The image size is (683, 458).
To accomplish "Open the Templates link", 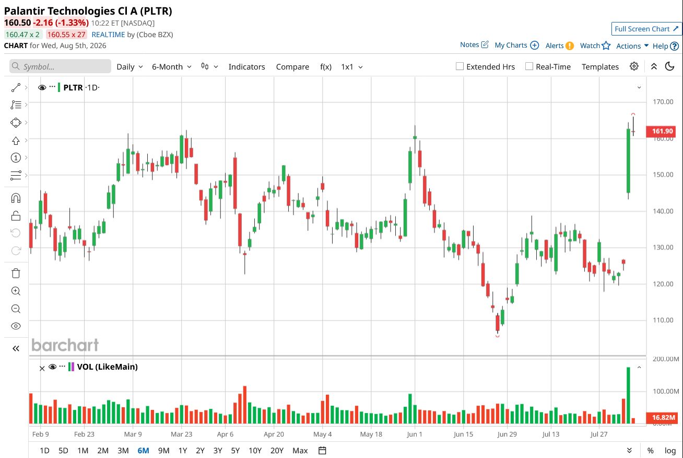I will pyautogui.click(x=600, y=66).
